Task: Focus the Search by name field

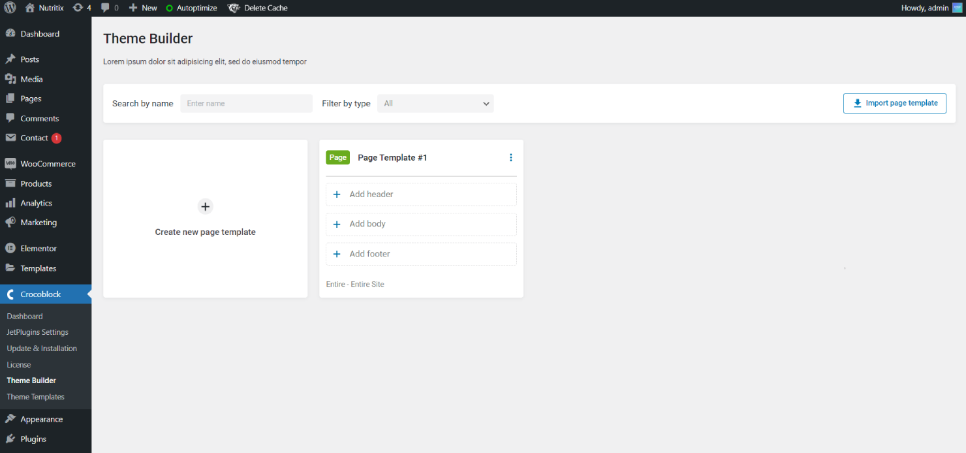Action: point(246,103)
